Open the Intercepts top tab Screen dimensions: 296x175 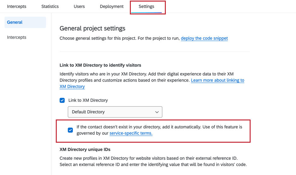(17, 6)
